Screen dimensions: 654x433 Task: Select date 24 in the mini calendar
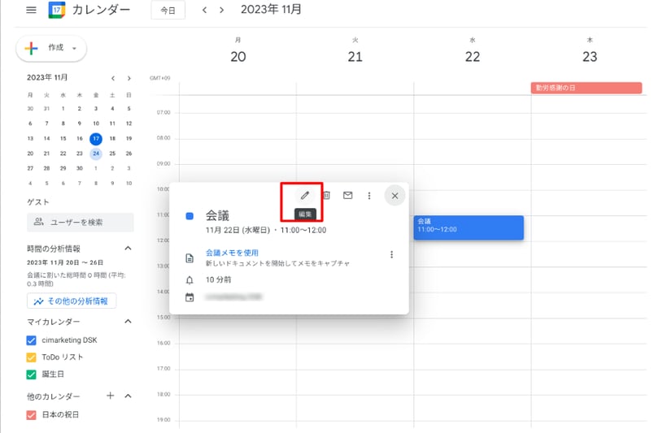click(x=96, y=154)
